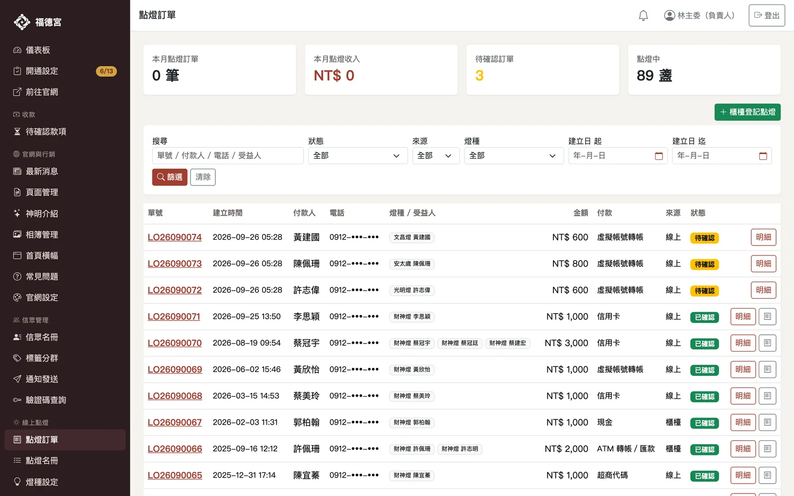Expand the 狀態 filter dropdown
This screenshot has width=794, height=496.
[358, 156]
